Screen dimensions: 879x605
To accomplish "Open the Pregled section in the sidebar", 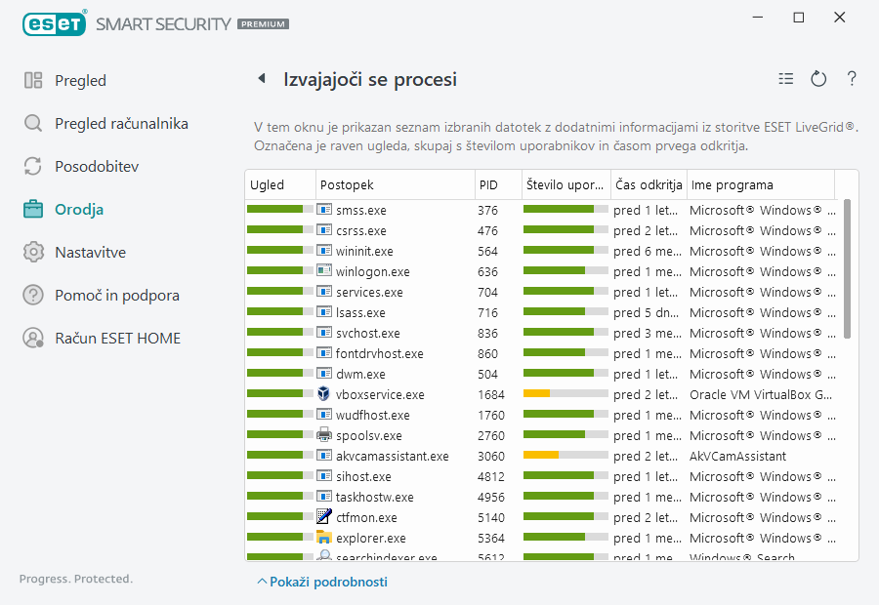I will (80, 81).
